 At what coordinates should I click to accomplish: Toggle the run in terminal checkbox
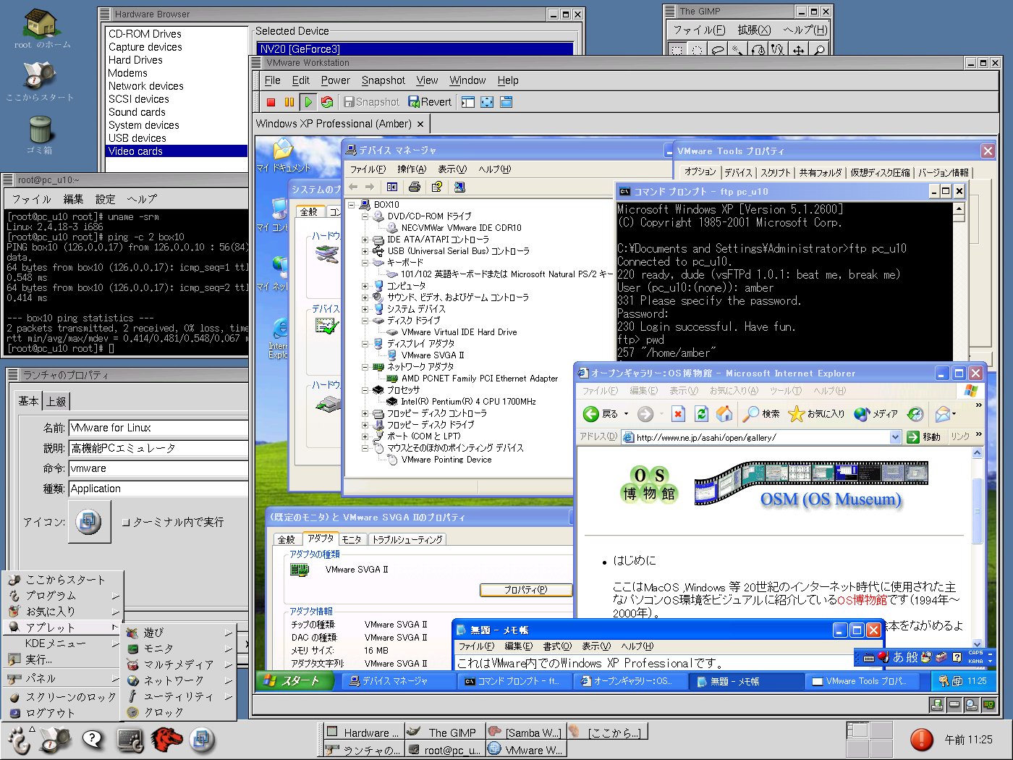(126, 523)
